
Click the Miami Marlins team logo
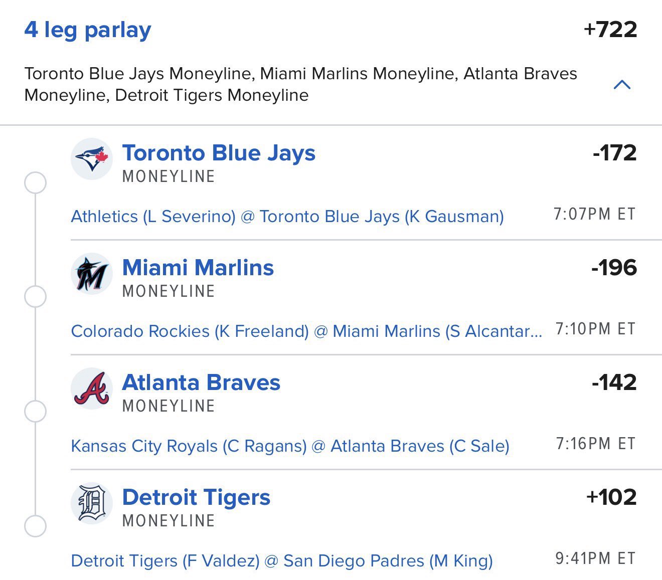point(91,274)
